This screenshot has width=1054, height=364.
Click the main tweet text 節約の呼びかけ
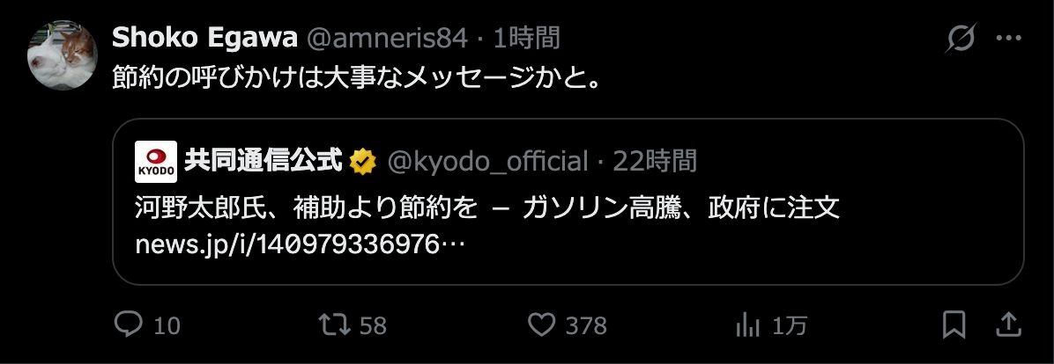click(355, 79)
